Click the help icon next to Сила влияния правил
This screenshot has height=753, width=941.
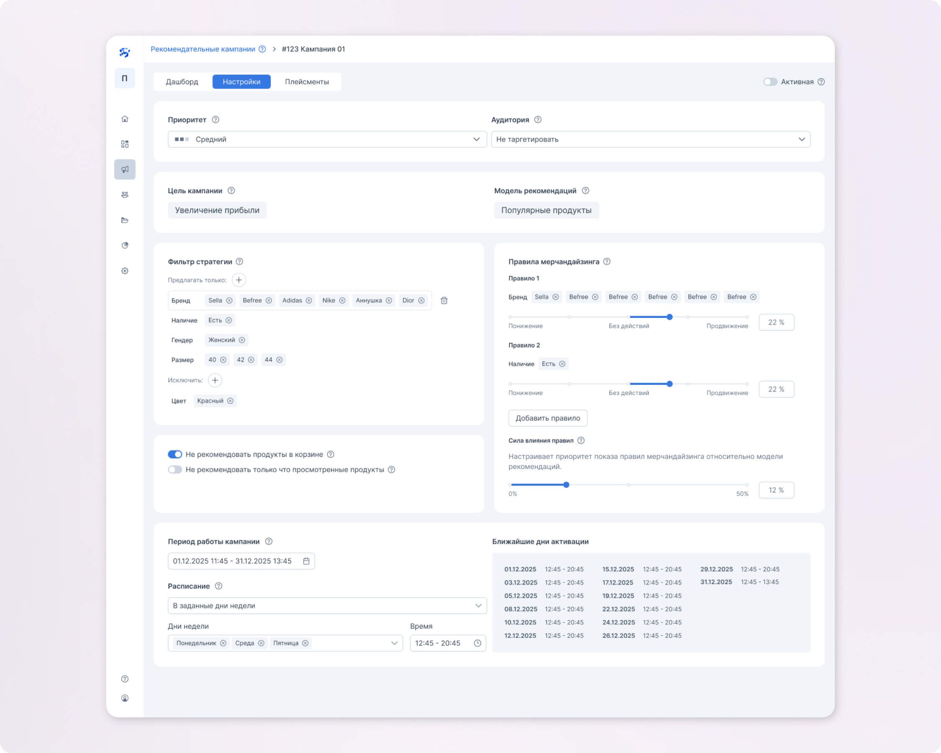point(581,441)
